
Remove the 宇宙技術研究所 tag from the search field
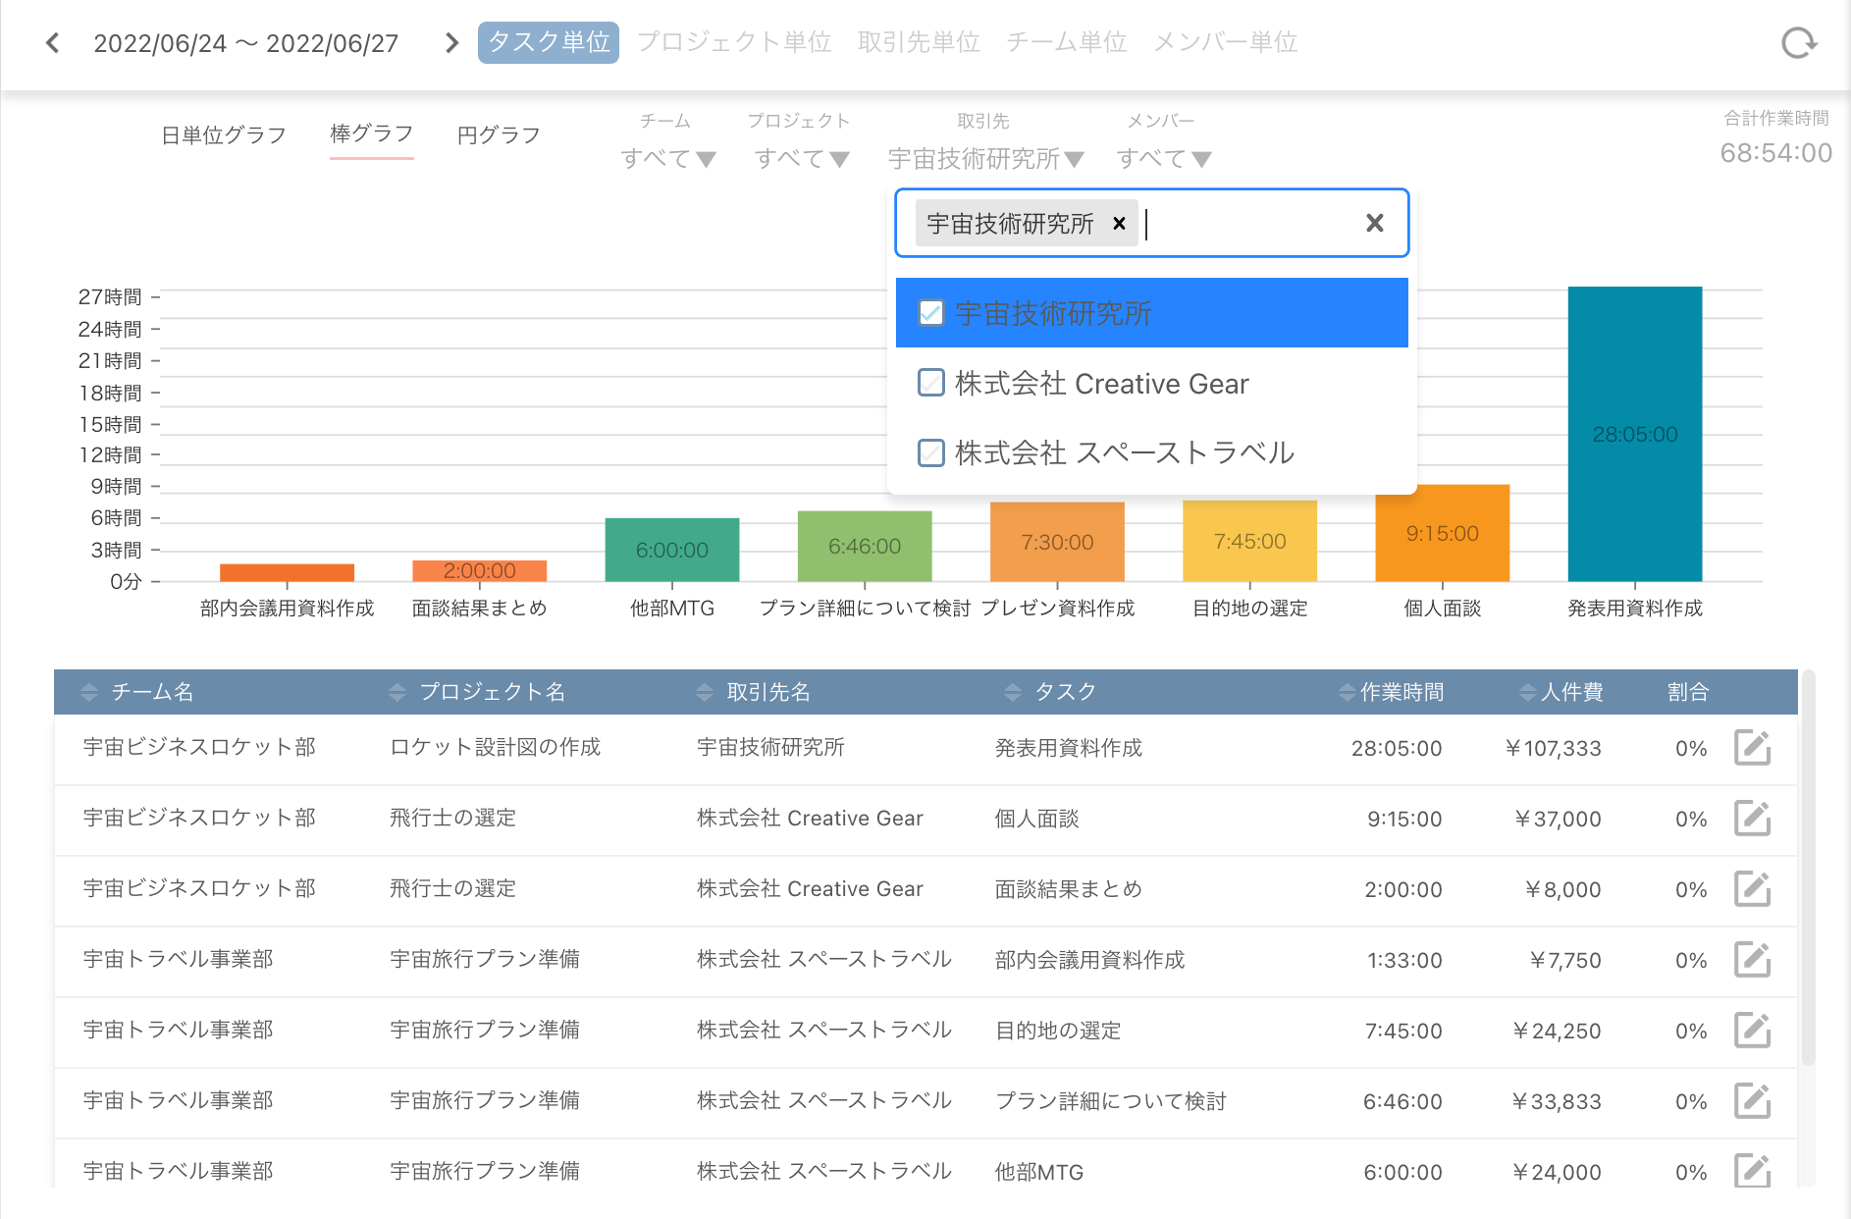pos(1119,223)
